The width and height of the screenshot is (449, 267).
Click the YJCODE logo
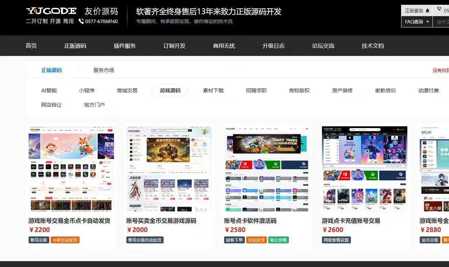pos(51,11)
